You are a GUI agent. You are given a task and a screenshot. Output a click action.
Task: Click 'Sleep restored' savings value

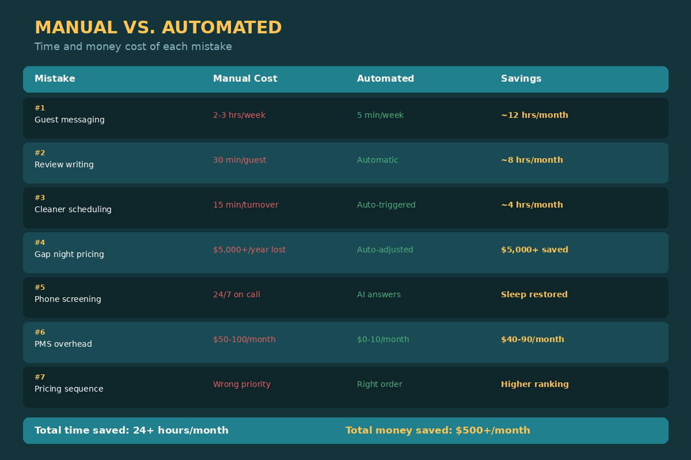(x=534, y=294)
